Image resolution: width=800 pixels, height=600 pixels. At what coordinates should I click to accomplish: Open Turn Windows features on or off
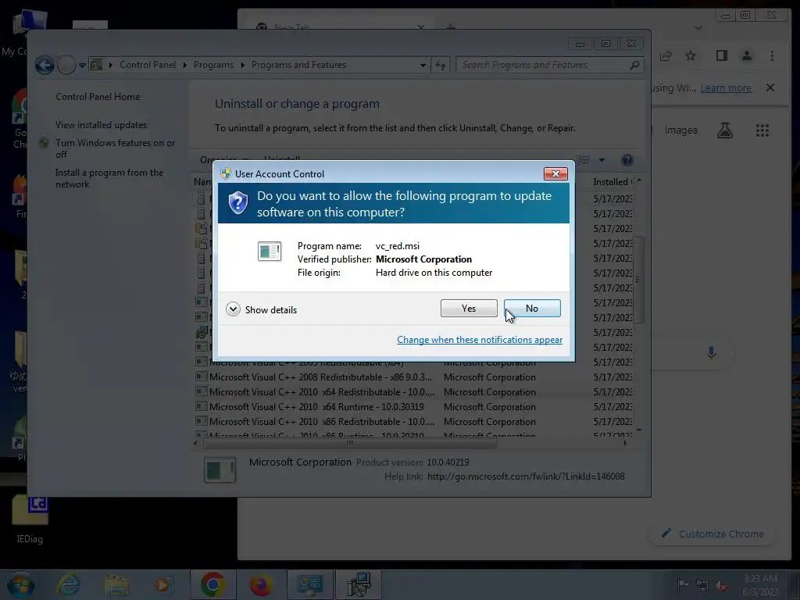click(x=116, y=148)
